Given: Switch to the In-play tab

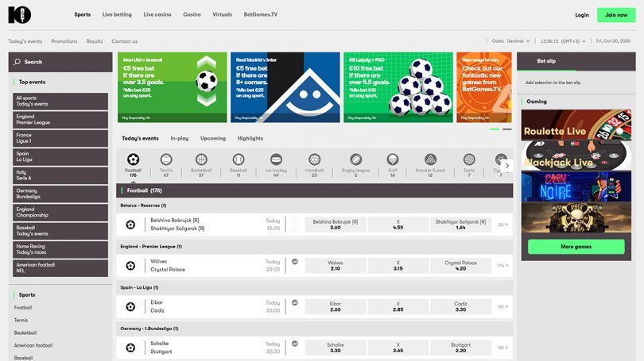Looking at the screenshot, I should pyautogui.click(x=180, y=139).
